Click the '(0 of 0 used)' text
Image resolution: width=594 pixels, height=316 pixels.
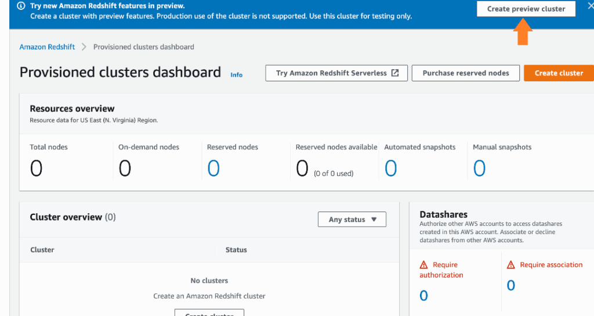coord(334,173)
